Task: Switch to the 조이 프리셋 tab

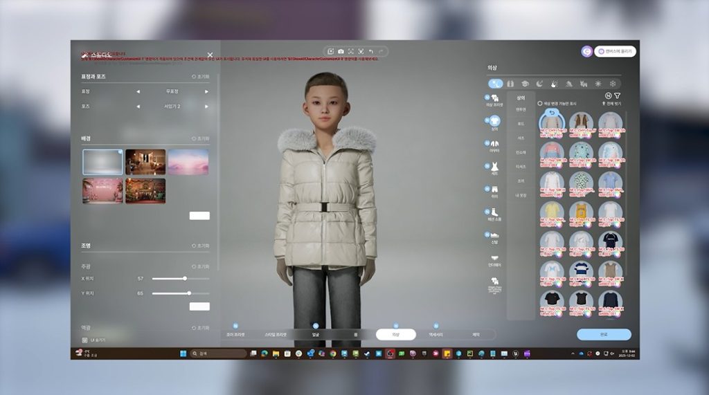Action: pyautogui.click(x=235, y=334)
